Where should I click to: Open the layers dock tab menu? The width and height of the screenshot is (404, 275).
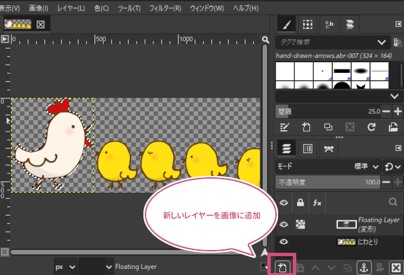click(398, 148)
